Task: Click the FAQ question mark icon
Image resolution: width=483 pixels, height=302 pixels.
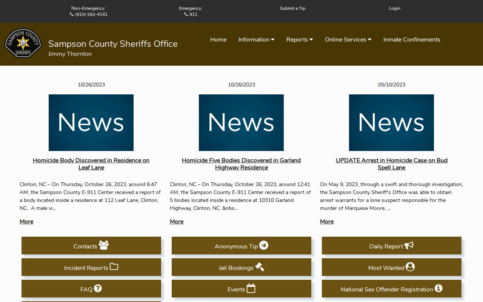Action: [98, 288]
